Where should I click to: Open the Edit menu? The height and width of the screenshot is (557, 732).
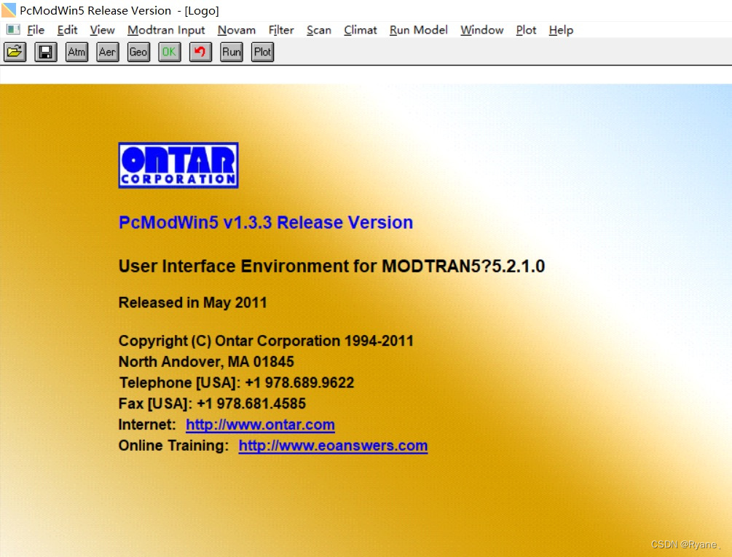tap(67, 31)
